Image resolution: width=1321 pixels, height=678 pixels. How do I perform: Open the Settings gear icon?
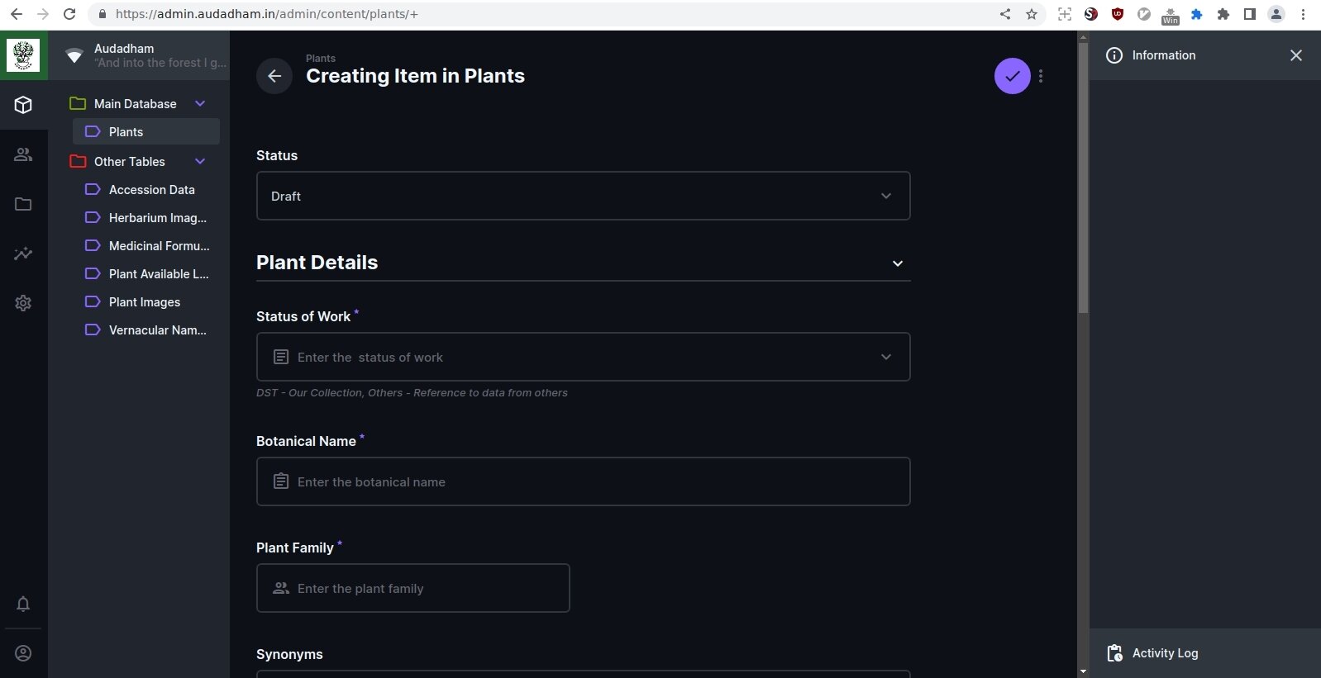click(x=23, y=303)
